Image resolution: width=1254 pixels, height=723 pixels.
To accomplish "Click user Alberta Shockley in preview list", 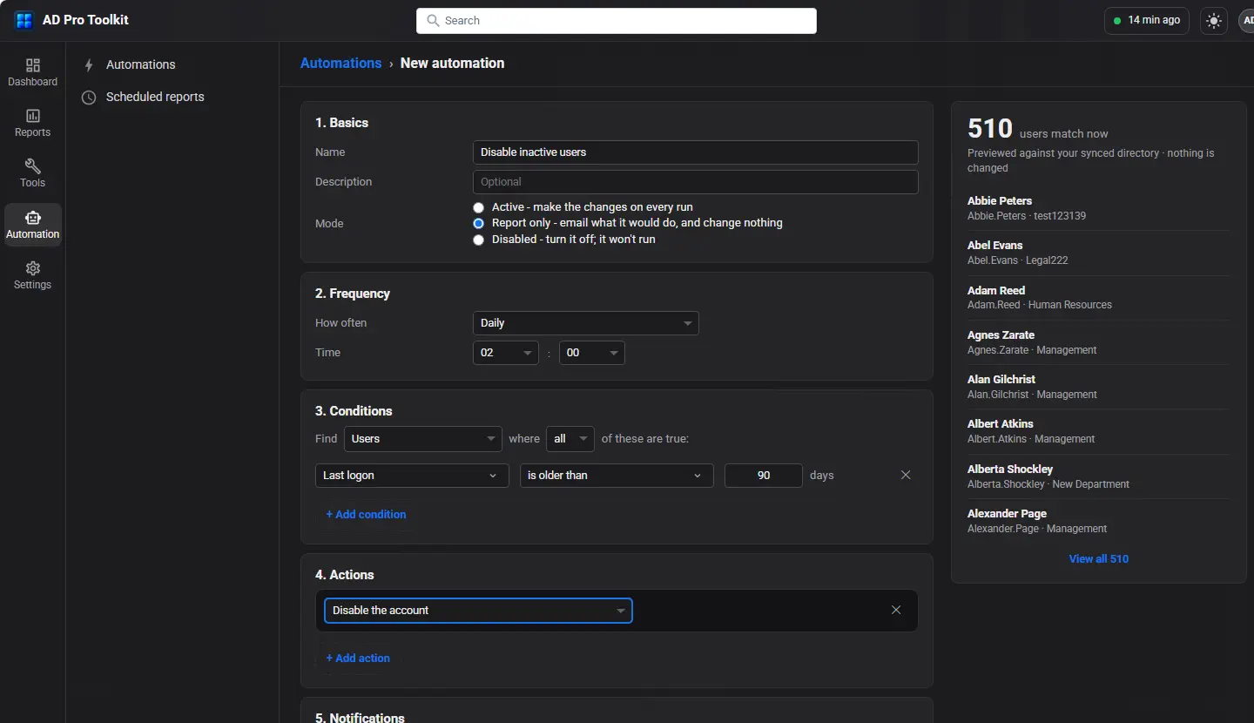I will pyautogui.click(x=1099, y=476).
